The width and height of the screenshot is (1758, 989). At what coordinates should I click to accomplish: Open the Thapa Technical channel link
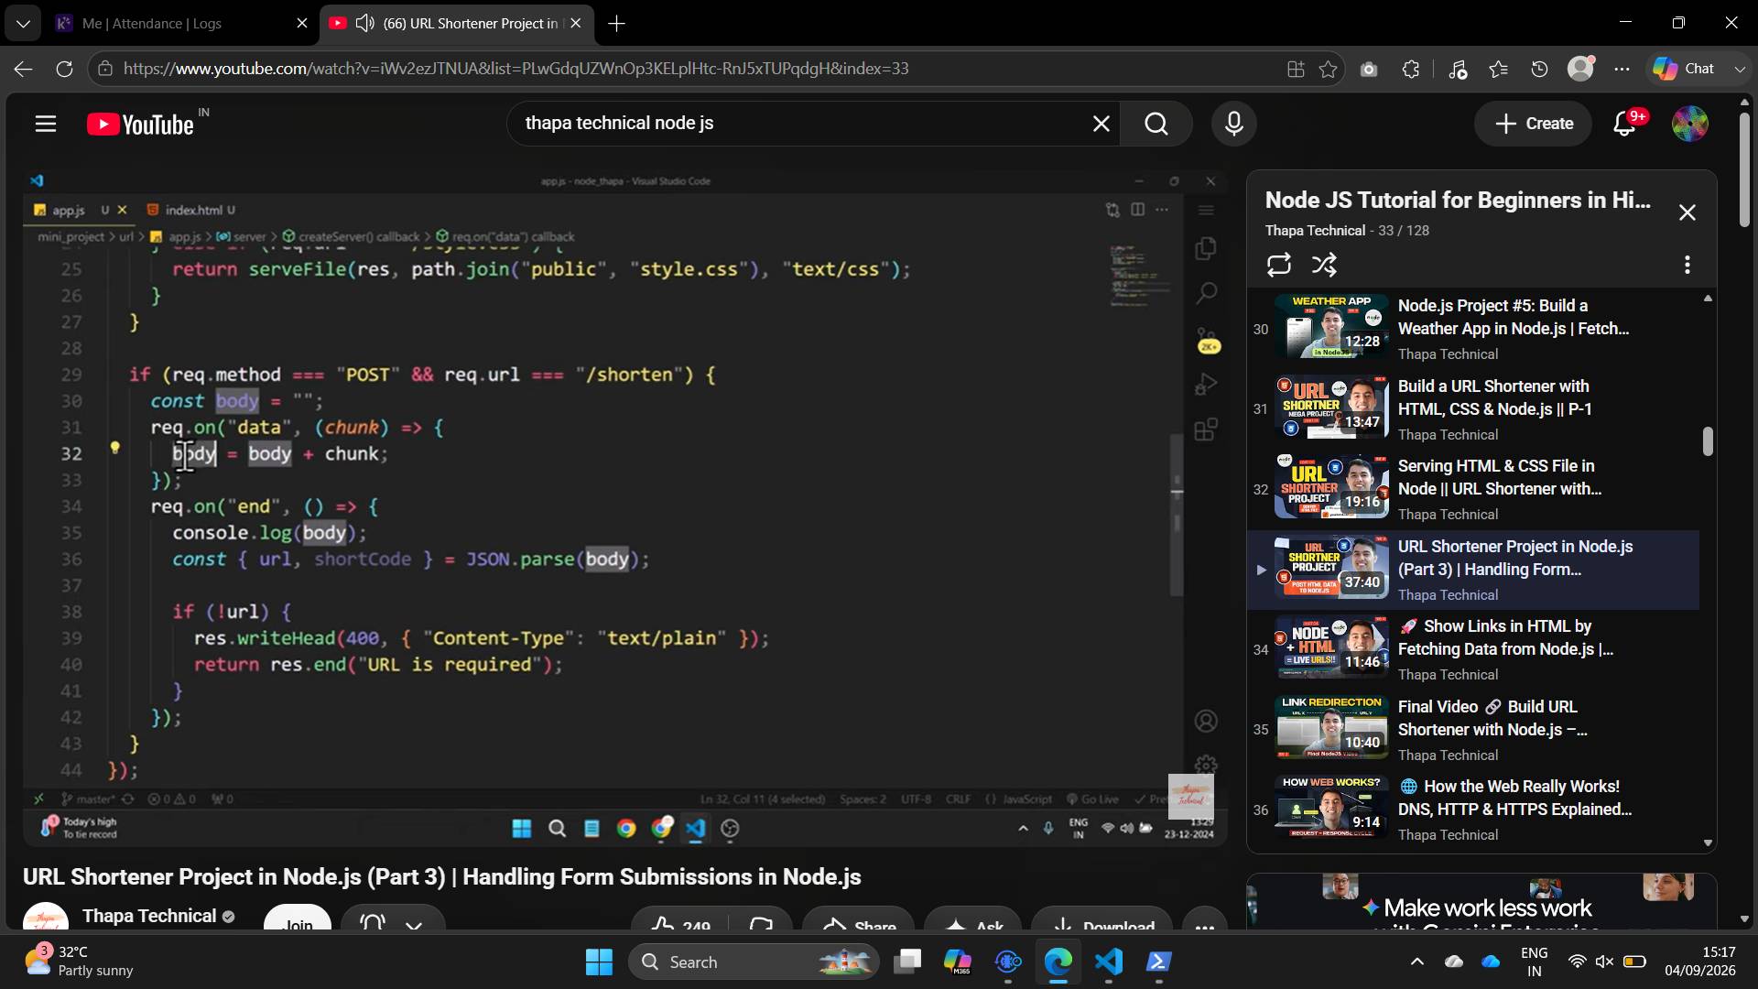[x=149, y=916]
